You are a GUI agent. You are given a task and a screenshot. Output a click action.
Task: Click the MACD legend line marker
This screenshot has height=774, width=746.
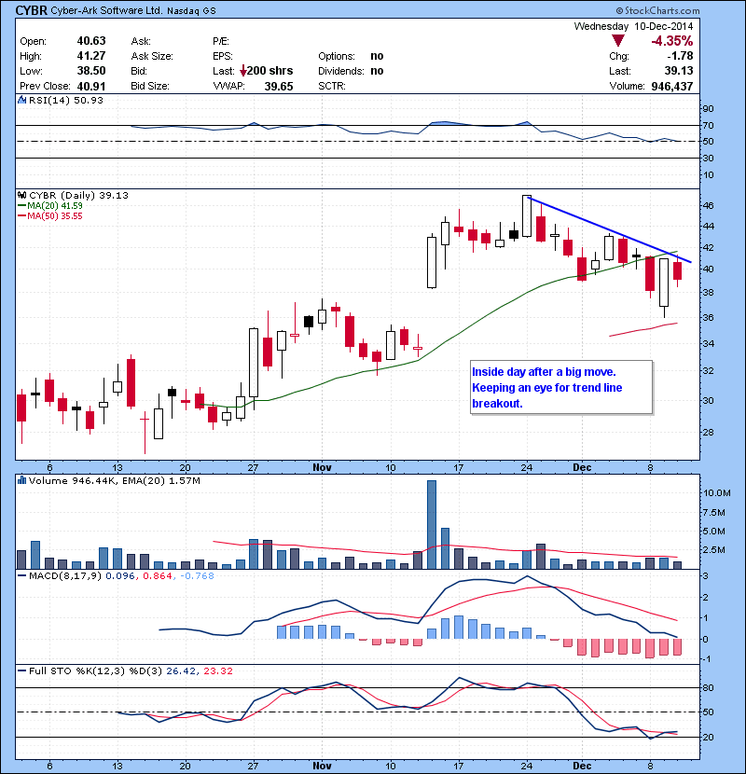point(21,575)
